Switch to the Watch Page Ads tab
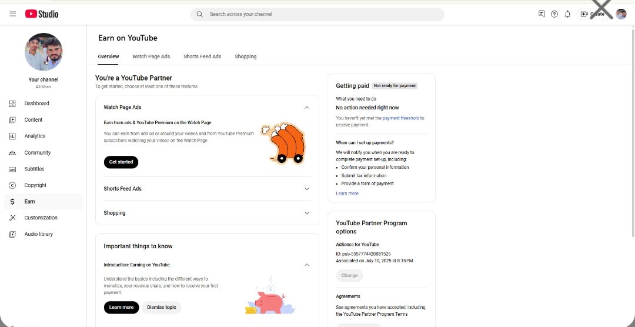This screenshot has width=635, height=327. click(x=151, y=56)
